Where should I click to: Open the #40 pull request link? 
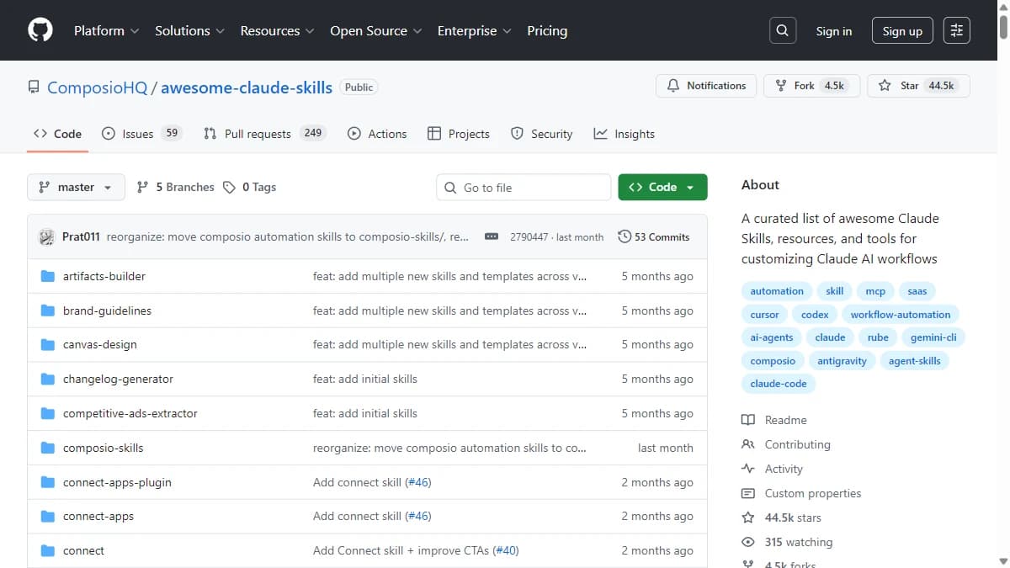click(506, 550)
